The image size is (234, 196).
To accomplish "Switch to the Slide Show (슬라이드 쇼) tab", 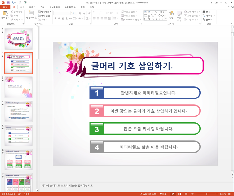I will [x=70, y=7].
